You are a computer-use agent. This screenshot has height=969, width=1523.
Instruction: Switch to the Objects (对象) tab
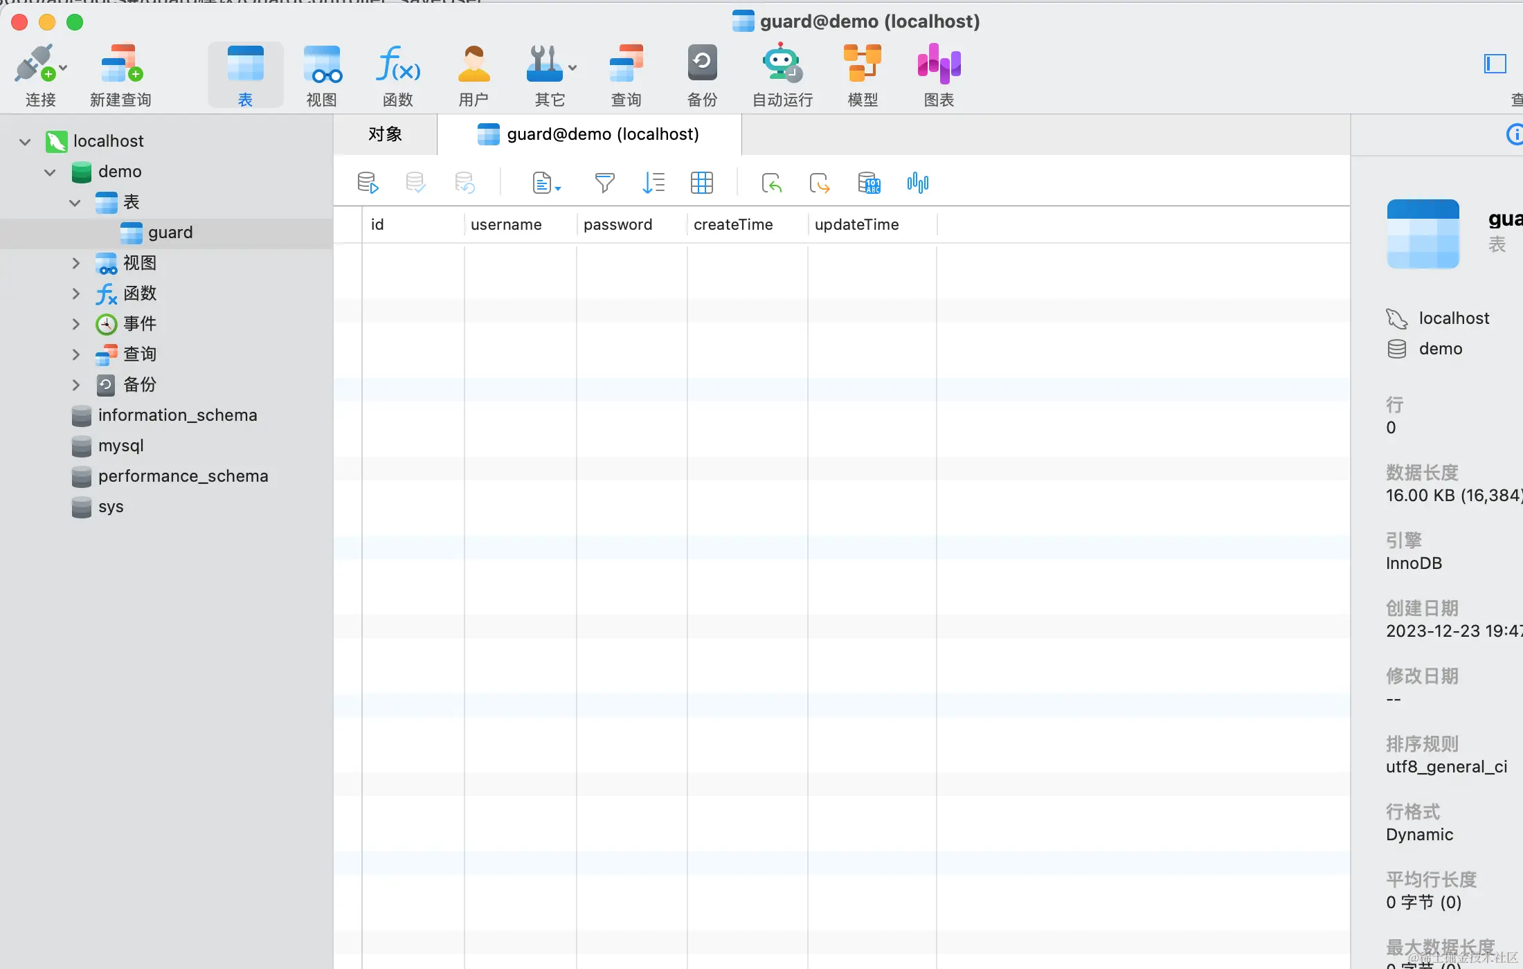[x=385, y=134]
